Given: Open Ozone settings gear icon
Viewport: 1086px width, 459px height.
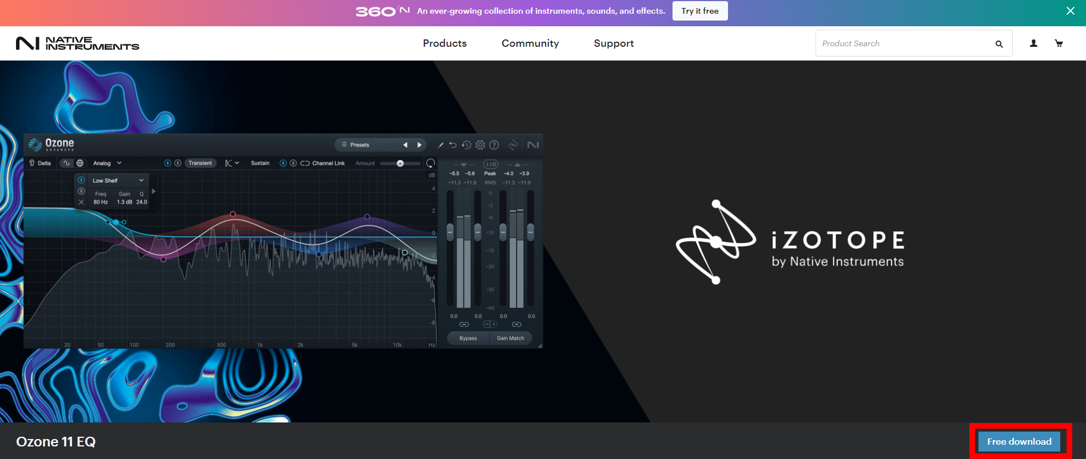Looking at the screenshot, I should (x=480, y=145).
